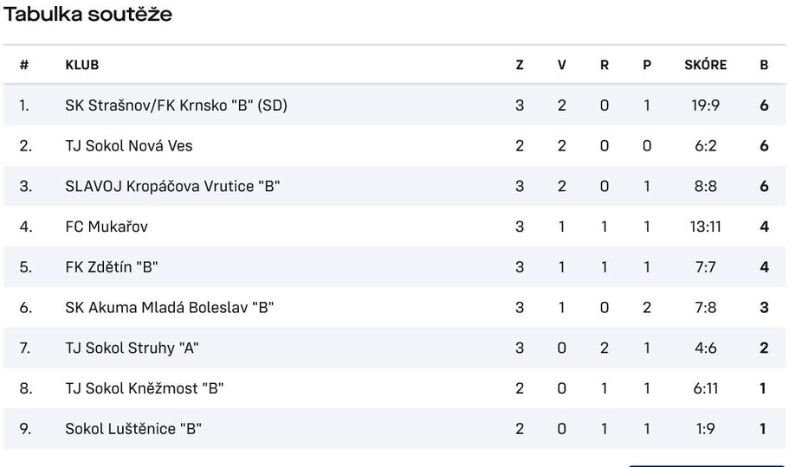The image size is (802, 467).
Task: Open TJ Sokol Struhy "A" team
Action: click(x=132, y=348)
